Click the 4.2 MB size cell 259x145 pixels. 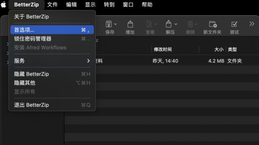point(216,61)
